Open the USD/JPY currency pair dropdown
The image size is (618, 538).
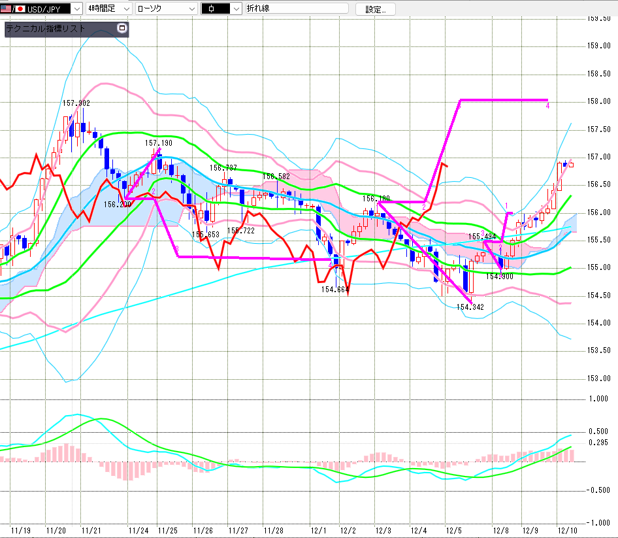click(x=76, y=9)
